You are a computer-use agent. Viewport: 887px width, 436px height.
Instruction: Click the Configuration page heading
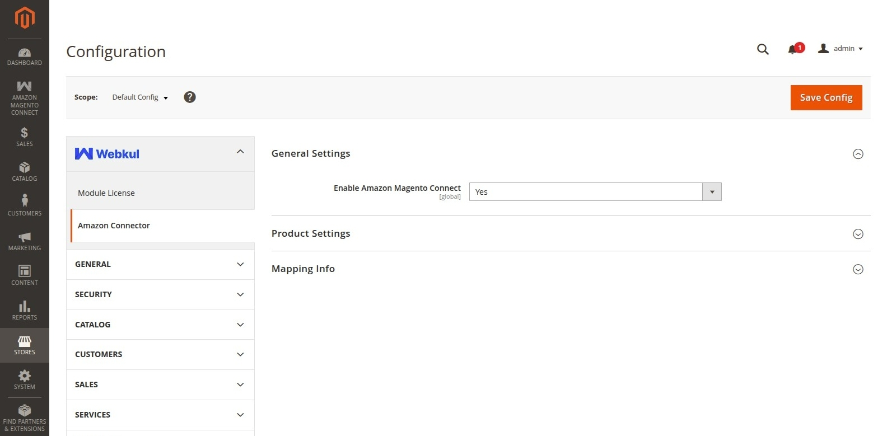(x=116, y=51)
